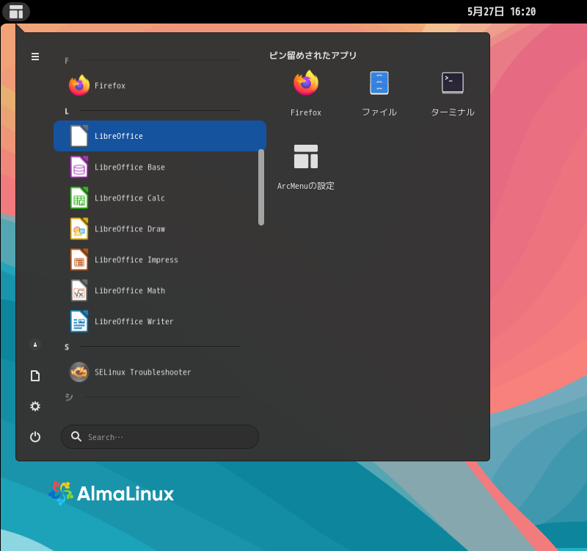
Task: Launch LibreOffice Writer
Action: tap(160, 321)
